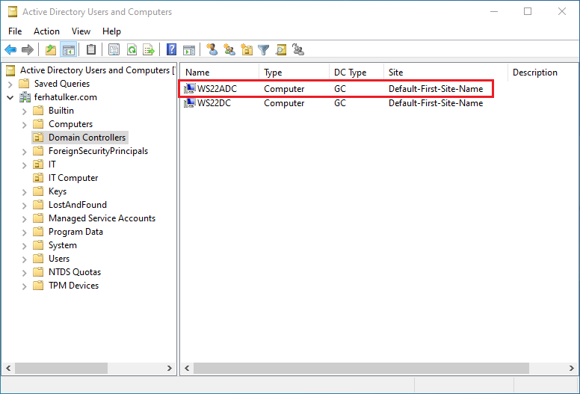Click the Keys folder icon
This screenshot has height=394, width=580.
point(38,191)
